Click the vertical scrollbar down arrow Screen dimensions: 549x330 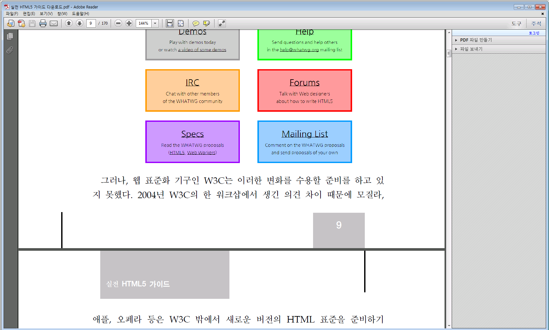[449, 325]
